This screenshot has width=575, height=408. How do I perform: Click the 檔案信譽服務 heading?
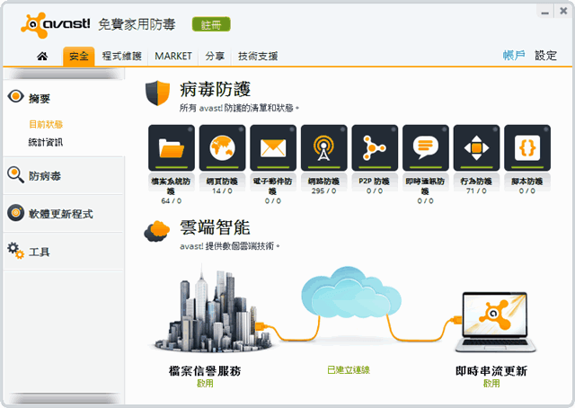[205, 371]
